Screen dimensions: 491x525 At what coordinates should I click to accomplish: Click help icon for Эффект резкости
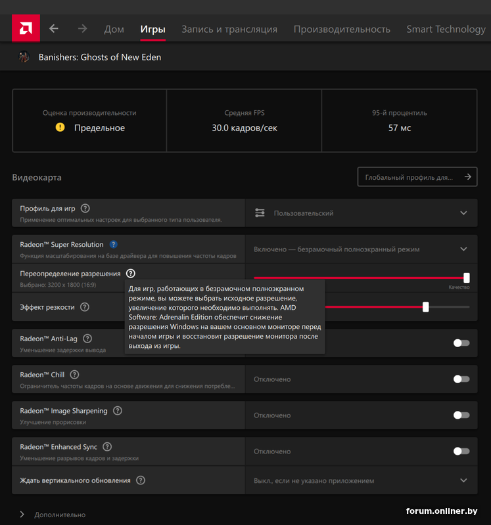coord(85,307)
